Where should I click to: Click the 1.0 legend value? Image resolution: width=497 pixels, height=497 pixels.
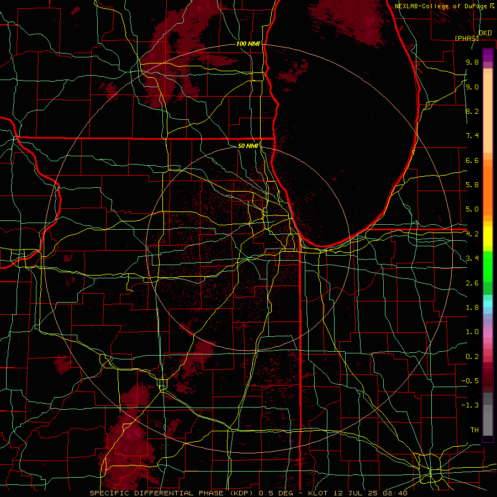pyautogui.click(x=472, y=332)
